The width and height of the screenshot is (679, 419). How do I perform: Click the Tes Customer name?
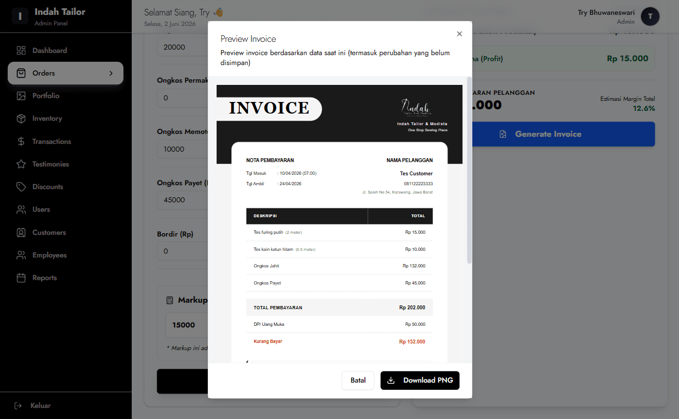click(416, 174)
